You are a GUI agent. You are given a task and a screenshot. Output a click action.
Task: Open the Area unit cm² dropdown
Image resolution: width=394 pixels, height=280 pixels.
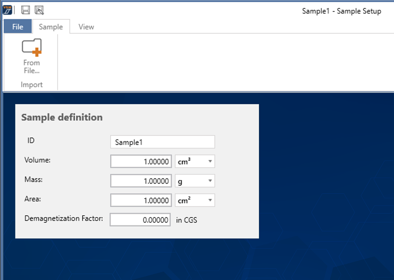point(195,200)
